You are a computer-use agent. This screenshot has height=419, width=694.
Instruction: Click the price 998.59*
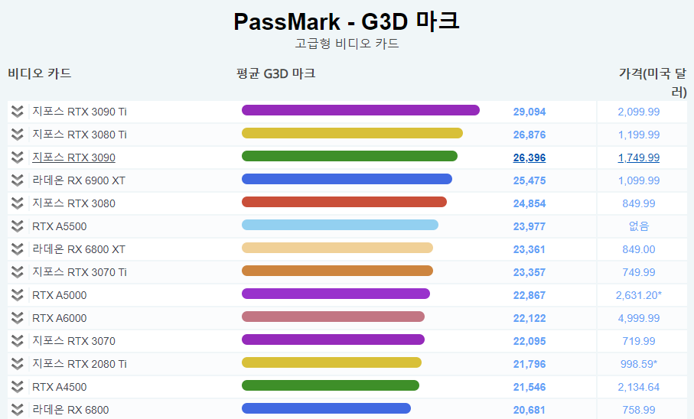coord(639,365)
